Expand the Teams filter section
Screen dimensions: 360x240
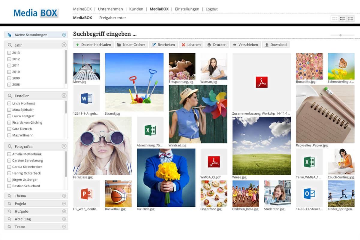point(64,227)
